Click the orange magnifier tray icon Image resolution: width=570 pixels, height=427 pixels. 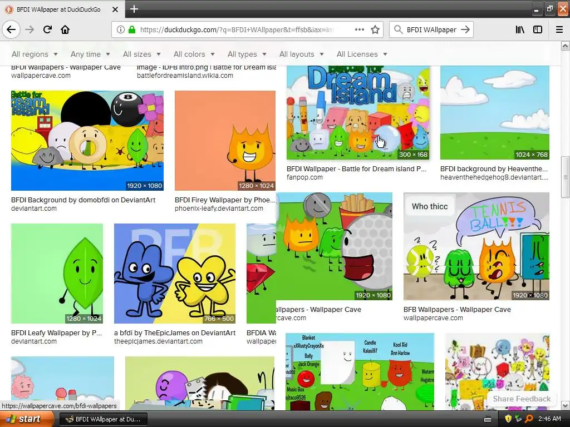(x=529, y=419)
